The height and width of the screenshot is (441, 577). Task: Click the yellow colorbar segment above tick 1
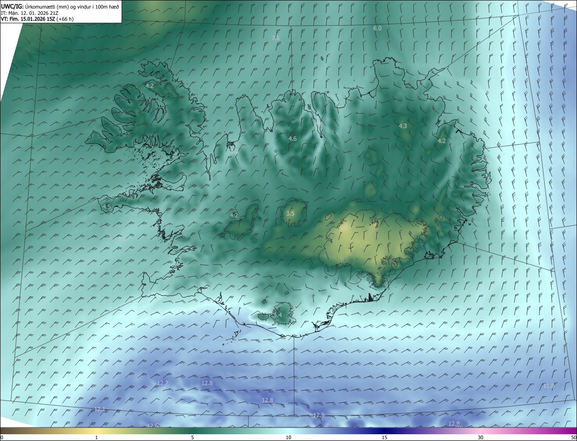96,431
